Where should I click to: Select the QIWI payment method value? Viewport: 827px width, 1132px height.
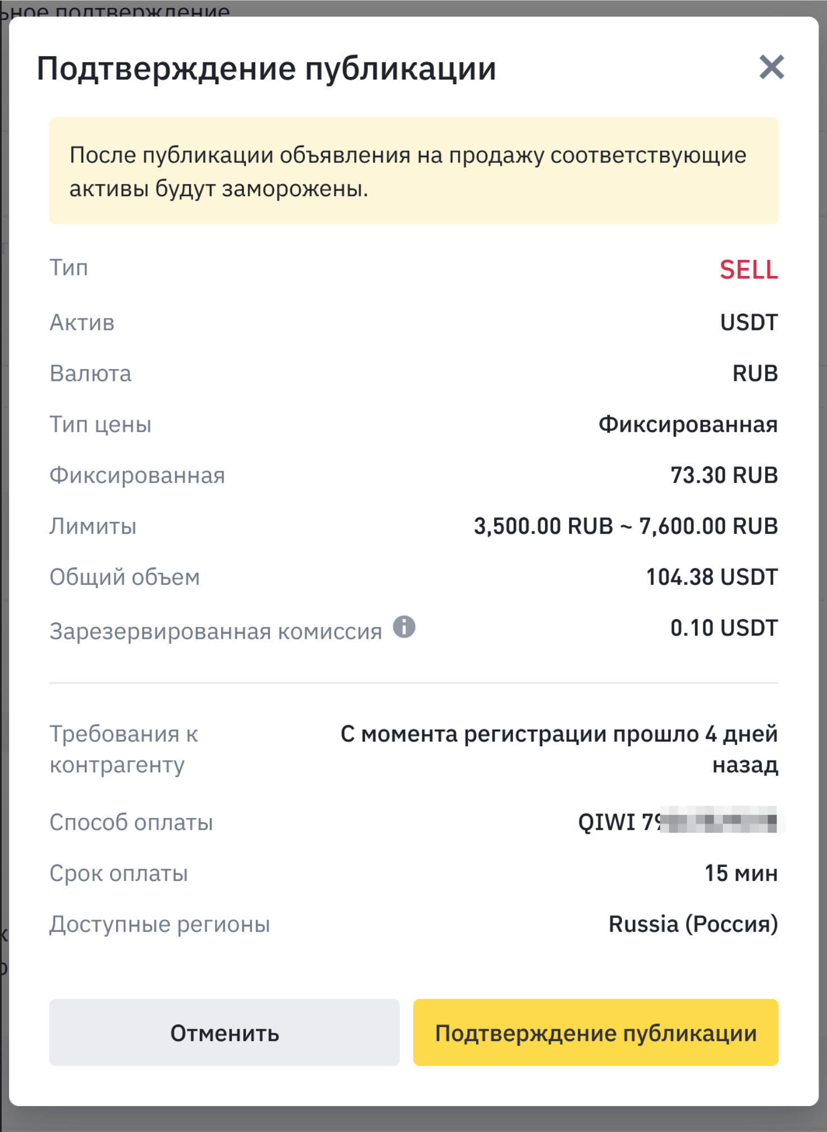coord(678,822)
